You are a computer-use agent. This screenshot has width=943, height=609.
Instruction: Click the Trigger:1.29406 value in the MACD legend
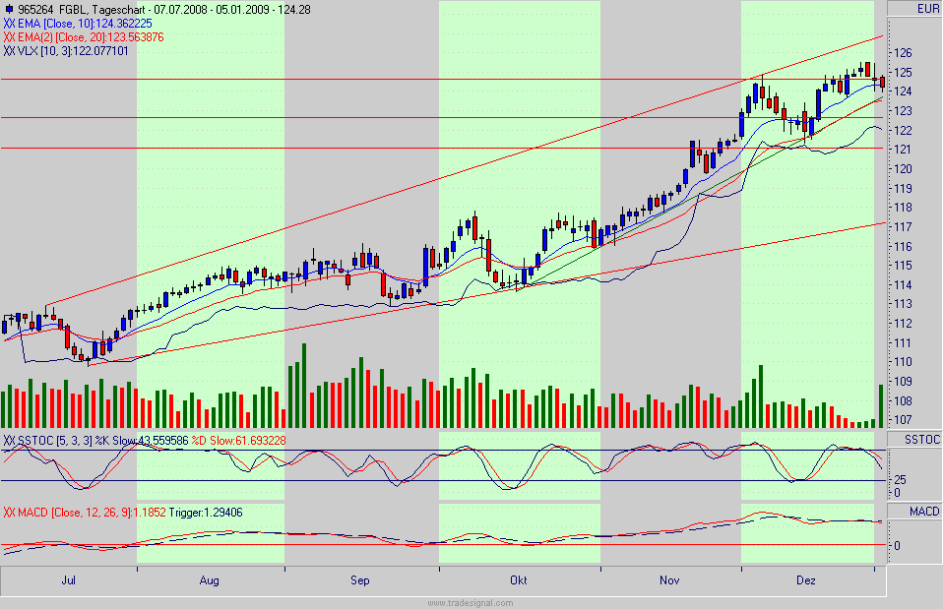pos(209,513)
